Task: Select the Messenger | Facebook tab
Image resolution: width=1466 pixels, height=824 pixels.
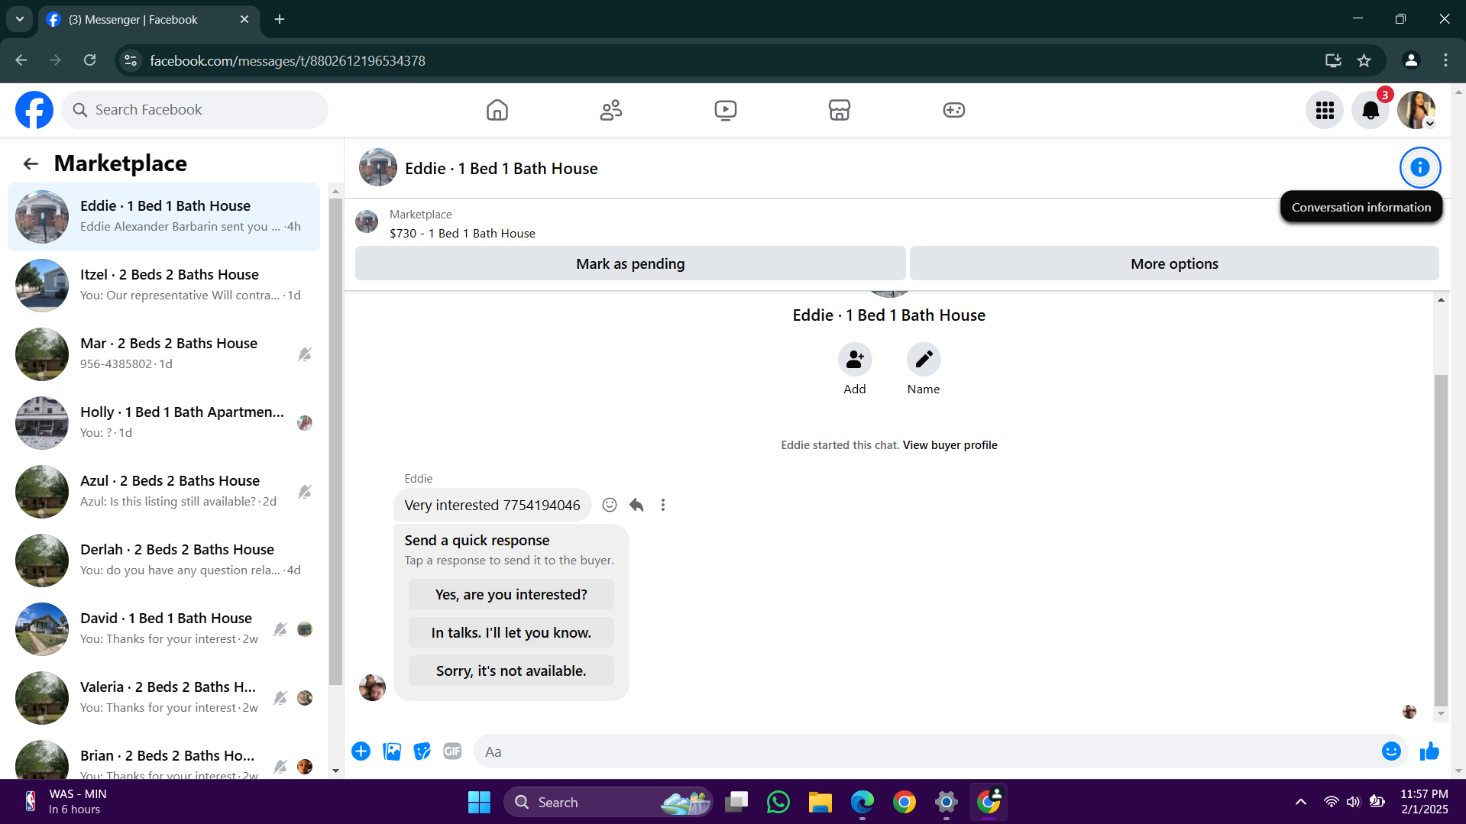Action: (147, 19)
